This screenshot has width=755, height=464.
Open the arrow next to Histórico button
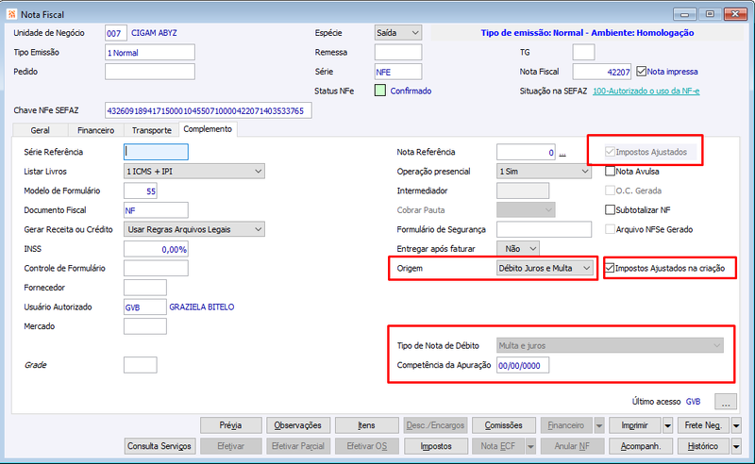[x=736, y=446]
